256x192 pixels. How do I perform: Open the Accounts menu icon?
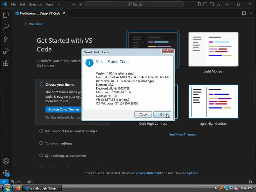tap(6, 161)
